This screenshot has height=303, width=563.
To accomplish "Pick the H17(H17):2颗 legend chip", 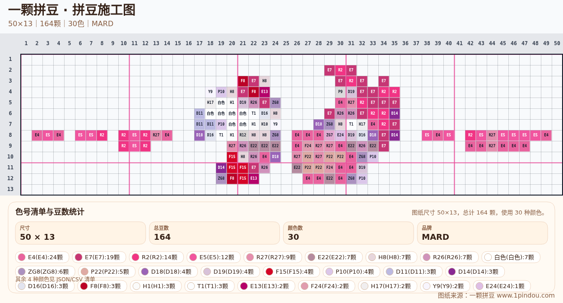I will (387, 286).
